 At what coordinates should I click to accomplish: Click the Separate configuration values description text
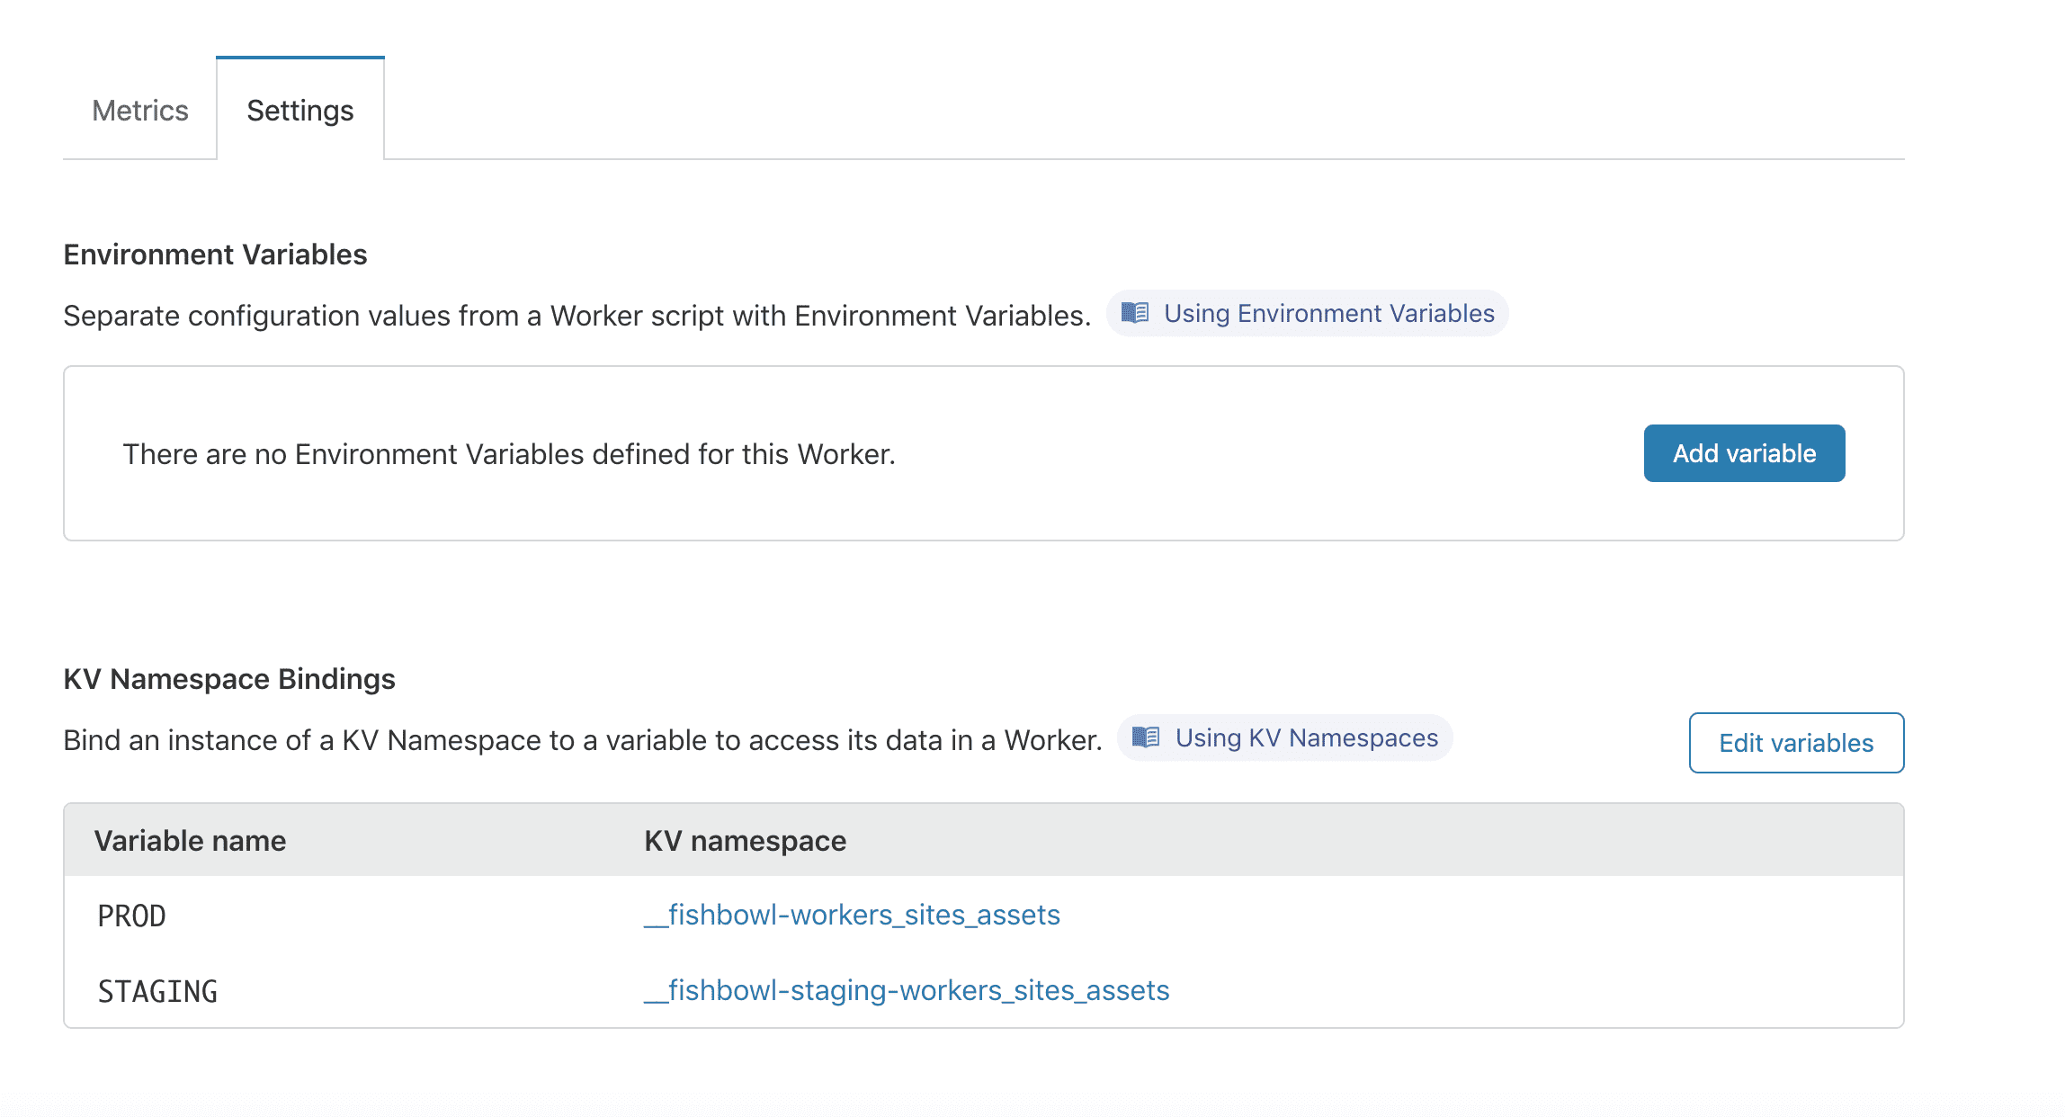coord(577,316)
